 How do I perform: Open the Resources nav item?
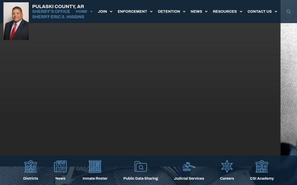coord(225,12)
